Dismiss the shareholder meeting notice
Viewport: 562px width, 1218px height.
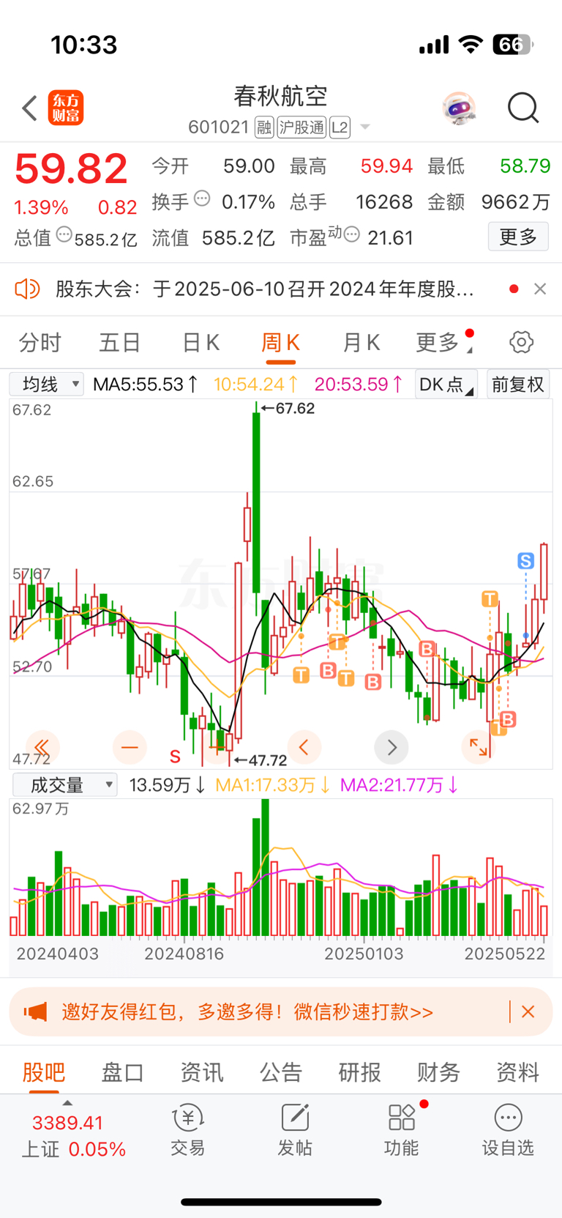540,289
